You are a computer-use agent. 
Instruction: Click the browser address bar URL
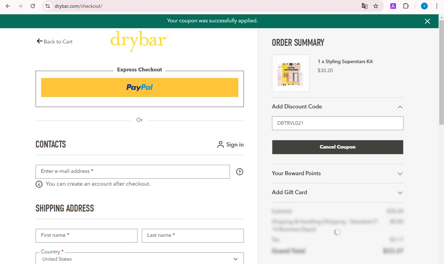pos(78,6)
